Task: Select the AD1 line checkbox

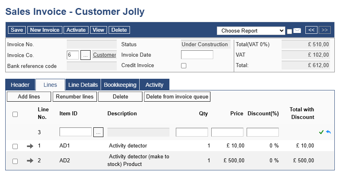Action: (x=15, y=146)
